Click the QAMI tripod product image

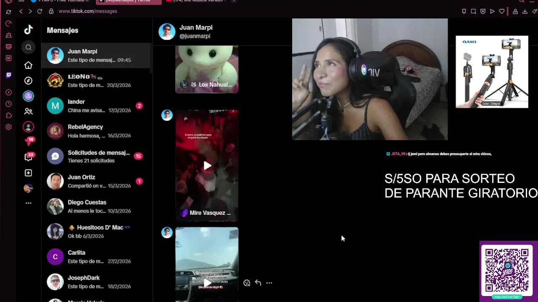[x=492, y=72]
